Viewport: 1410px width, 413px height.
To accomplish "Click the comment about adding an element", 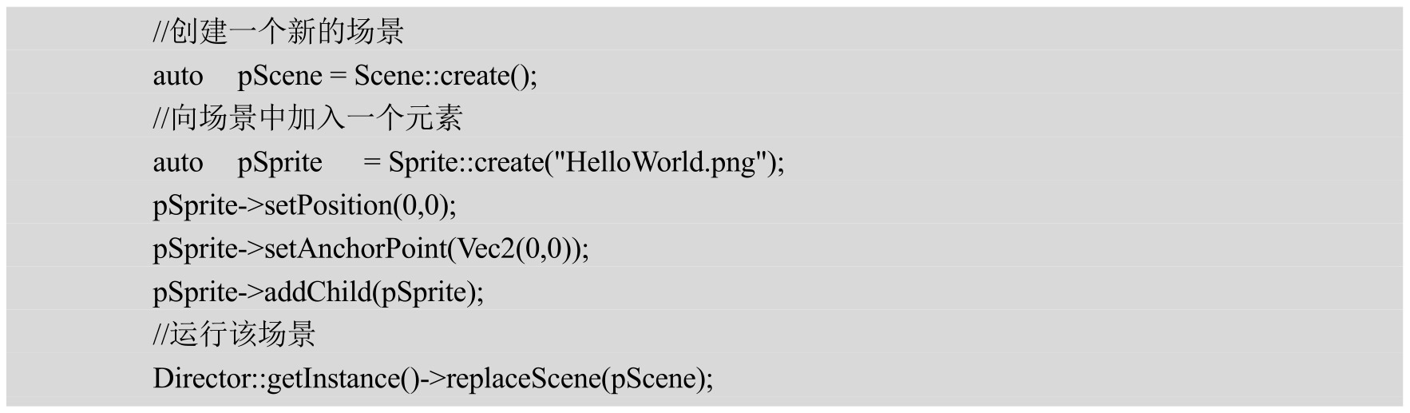I will pos(307,118).
